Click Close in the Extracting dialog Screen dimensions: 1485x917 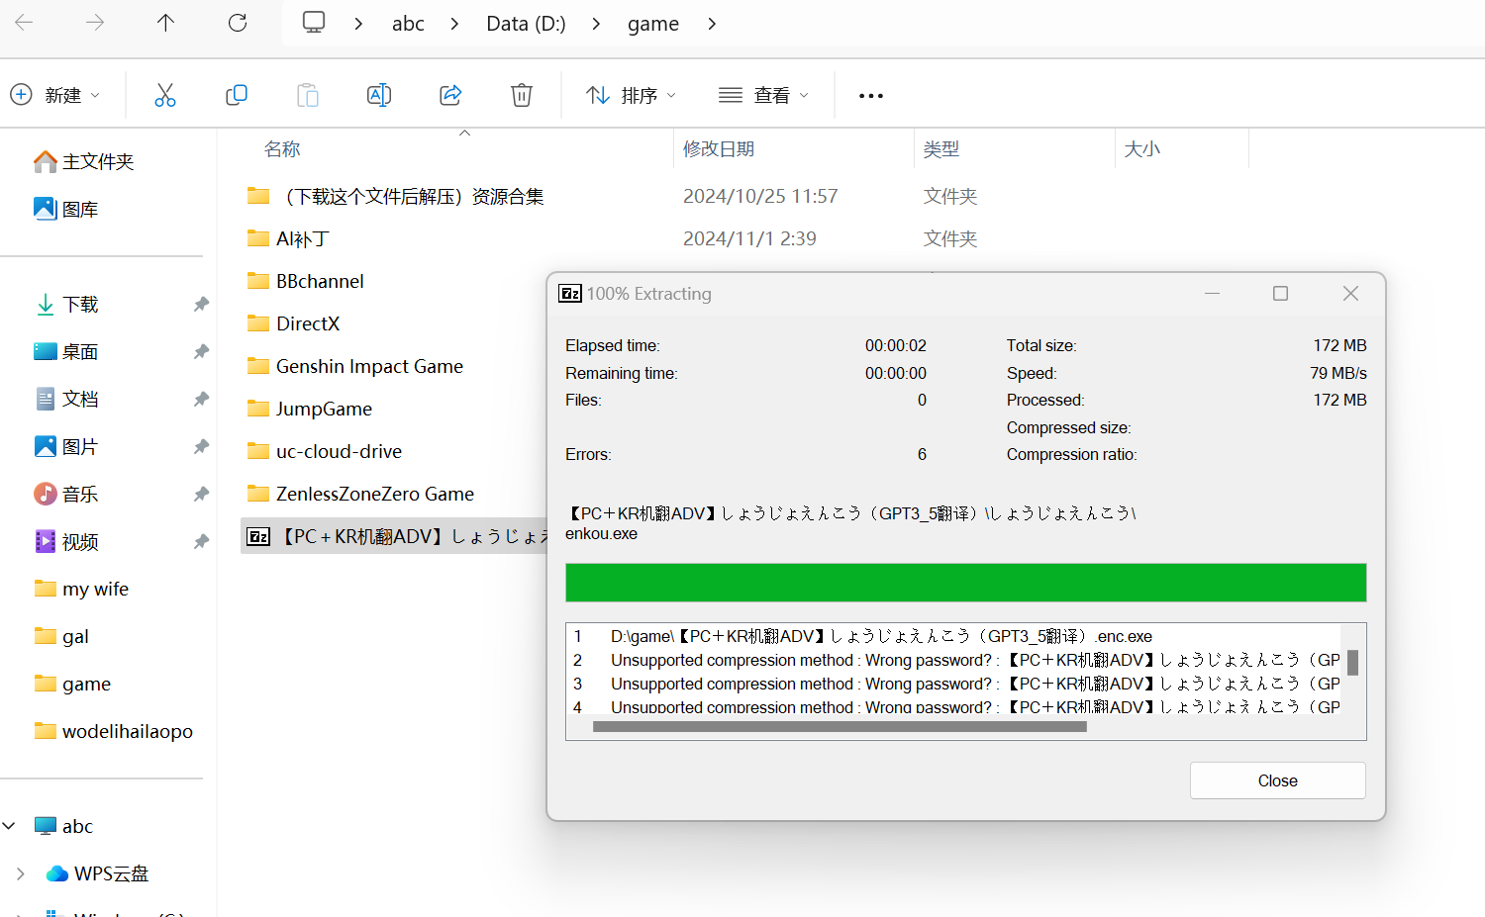pos(1277,779)
